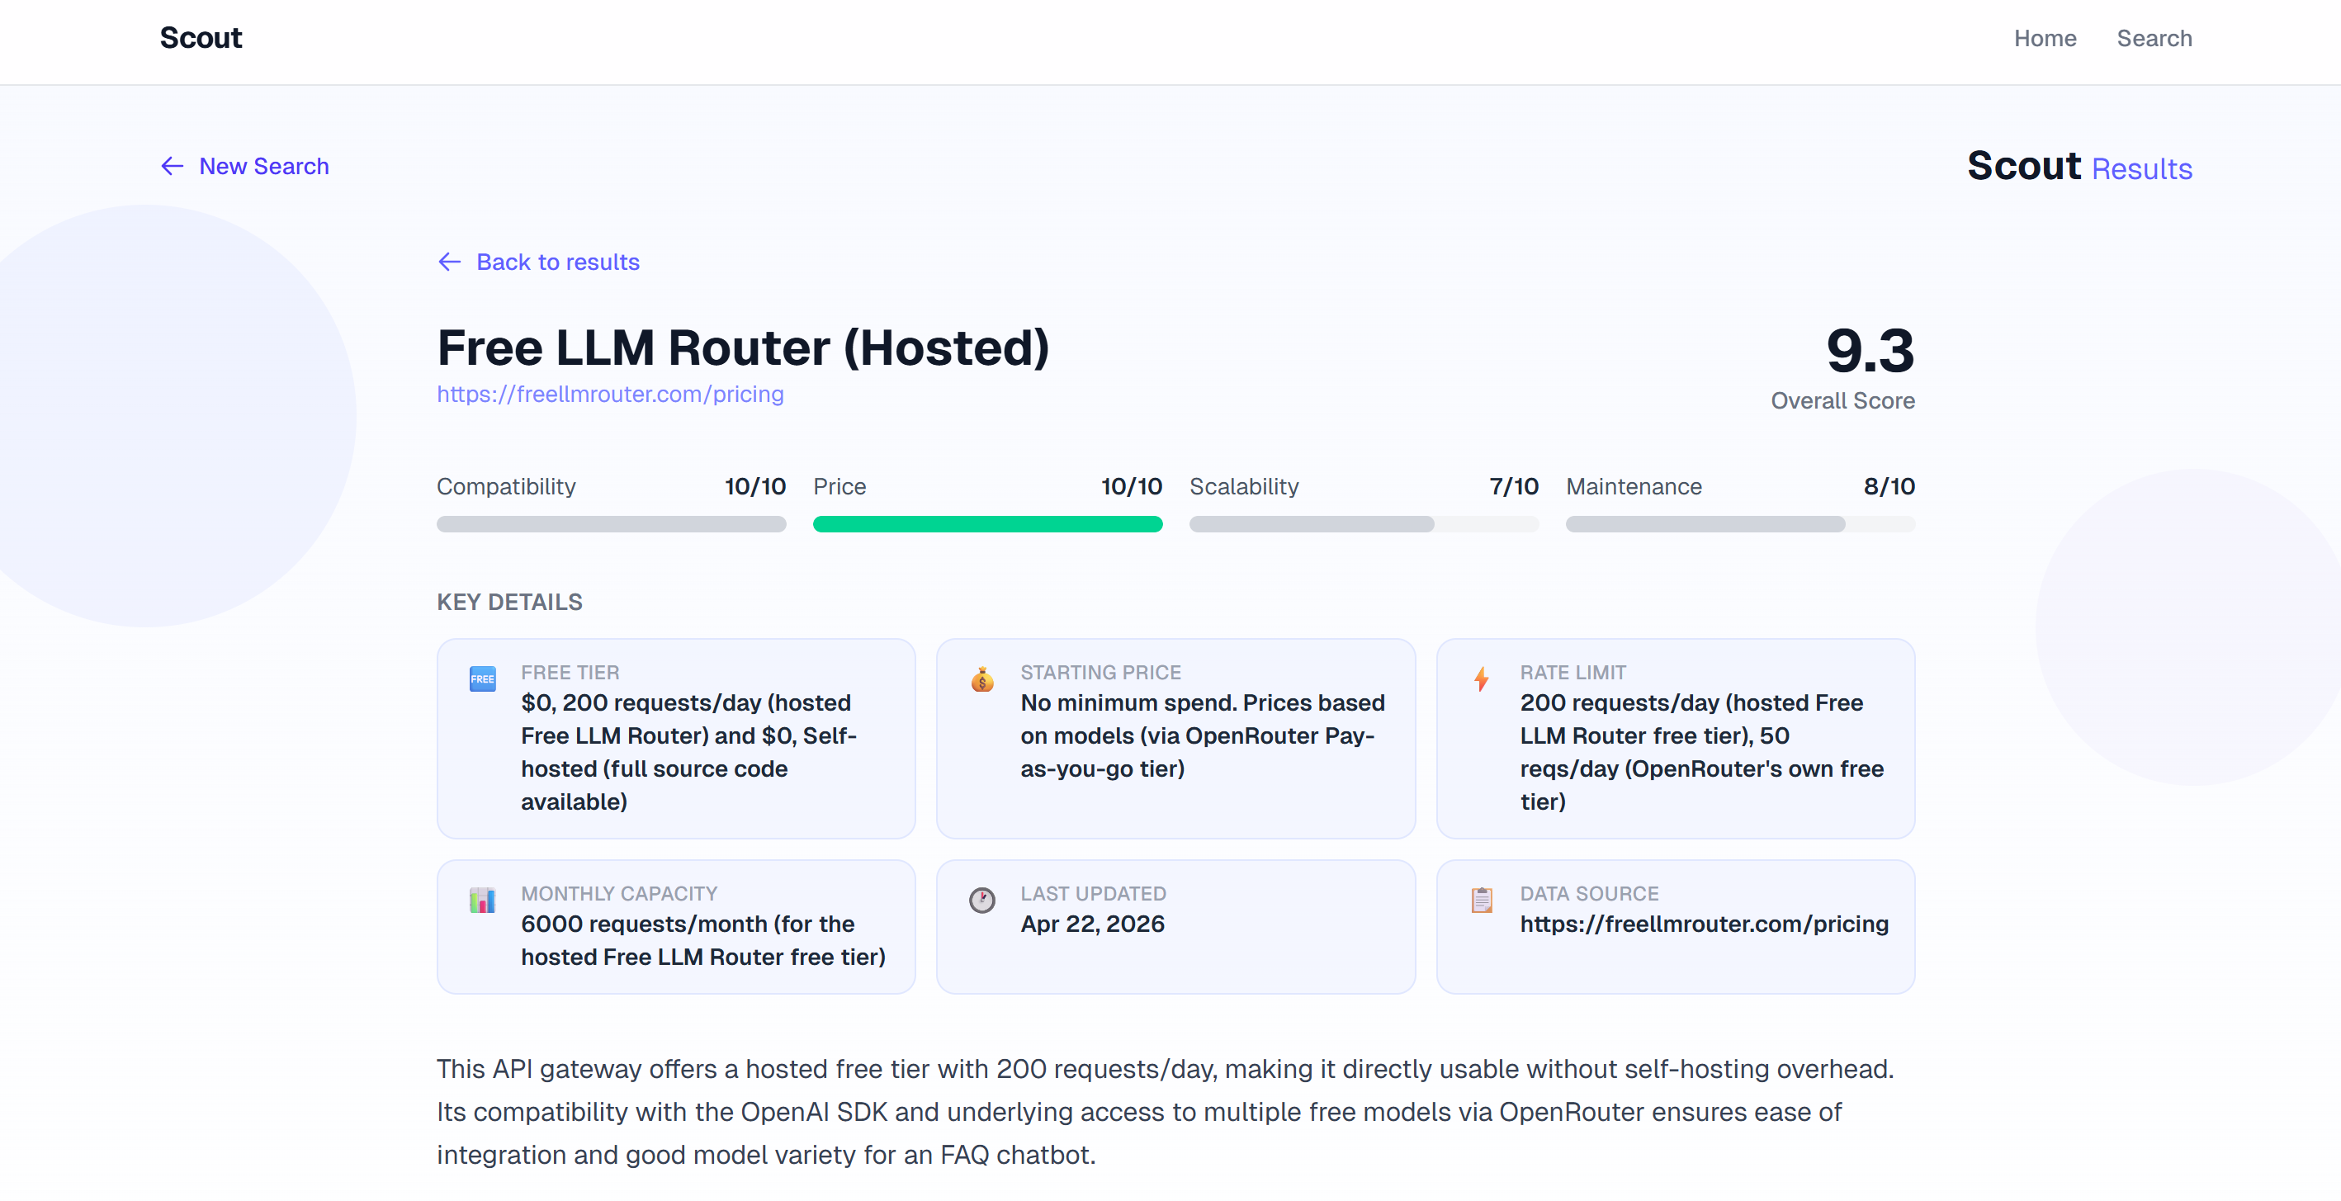2341x1201 pixels.
Task: Click the money bag icon in Starting Price card
Action: click(981, 679)
